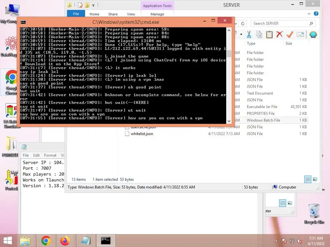Sort files by Size column header
Viewport: 330px width, 247px height.
[x=288, y=43]
